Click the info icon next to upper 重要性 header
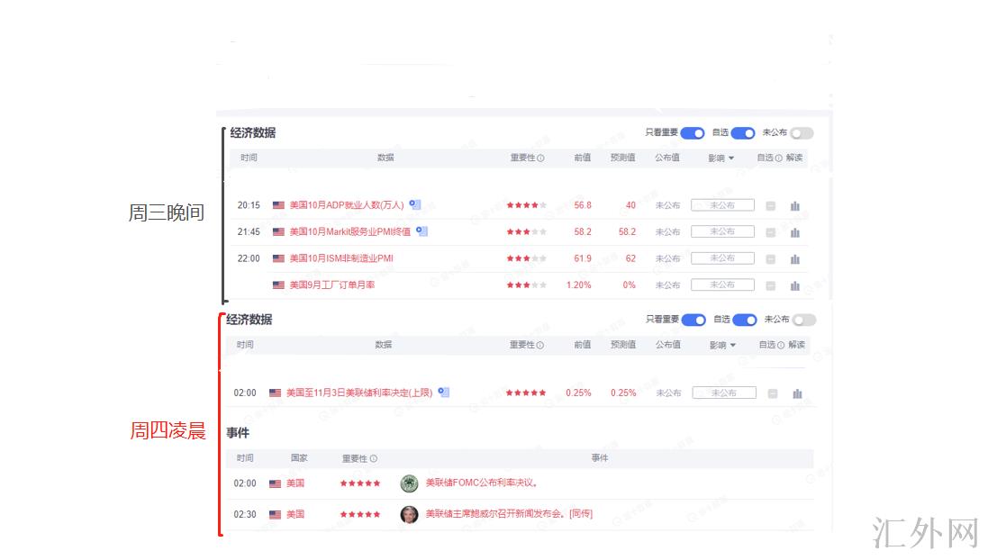Viewport: 988px width, 560px height. pos(540,158)
